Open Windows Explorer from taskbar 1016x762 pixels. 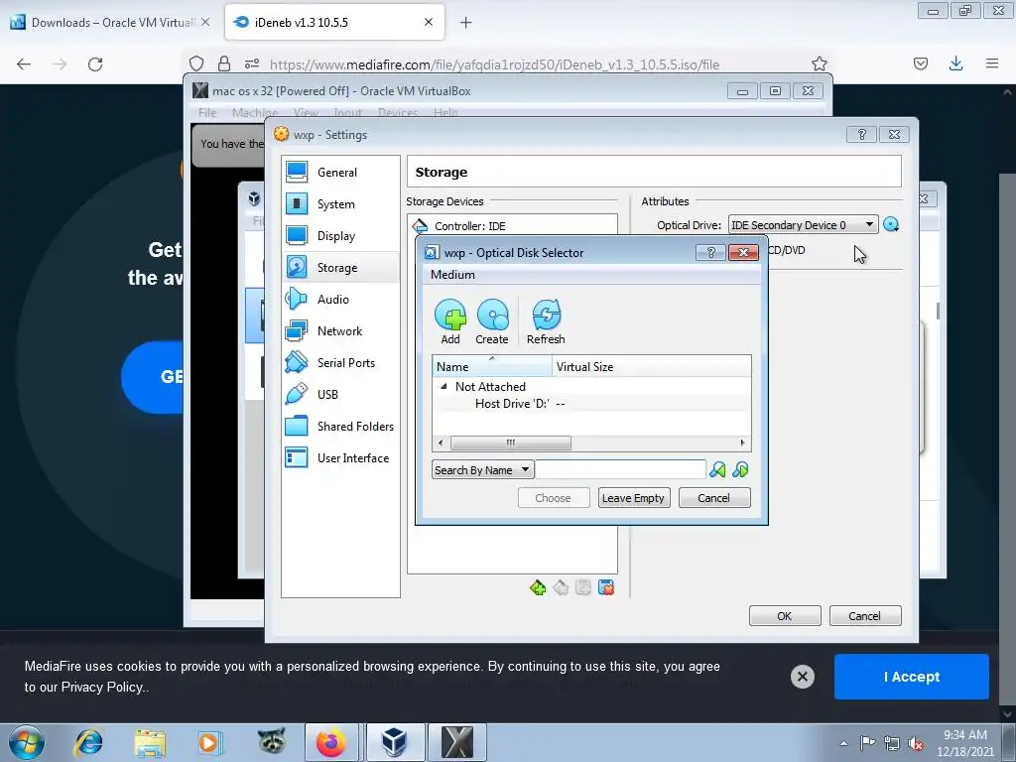[x=150, y=742]
